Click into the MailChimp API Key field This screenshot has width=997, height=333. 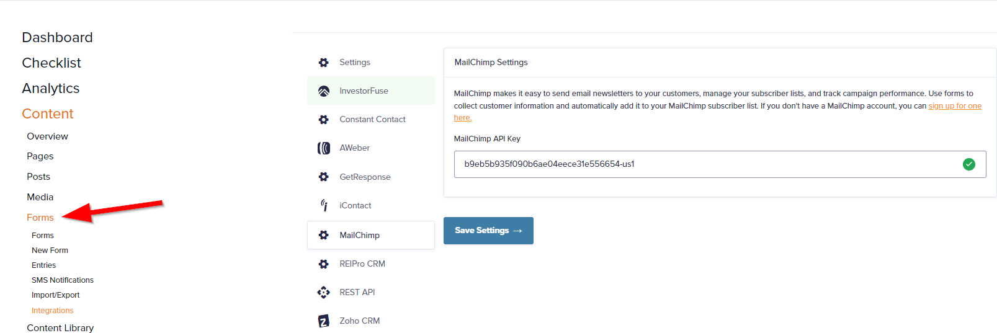point(720,164)
